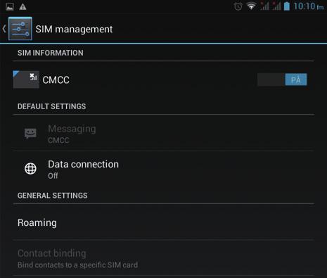
Task: Tap the Messaging speech bubble icon
Action: (30, 134)
